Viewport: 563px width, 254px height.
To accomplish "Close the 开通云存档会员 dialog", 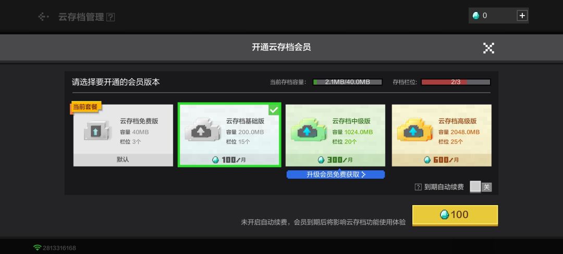I will coord(488,48).
